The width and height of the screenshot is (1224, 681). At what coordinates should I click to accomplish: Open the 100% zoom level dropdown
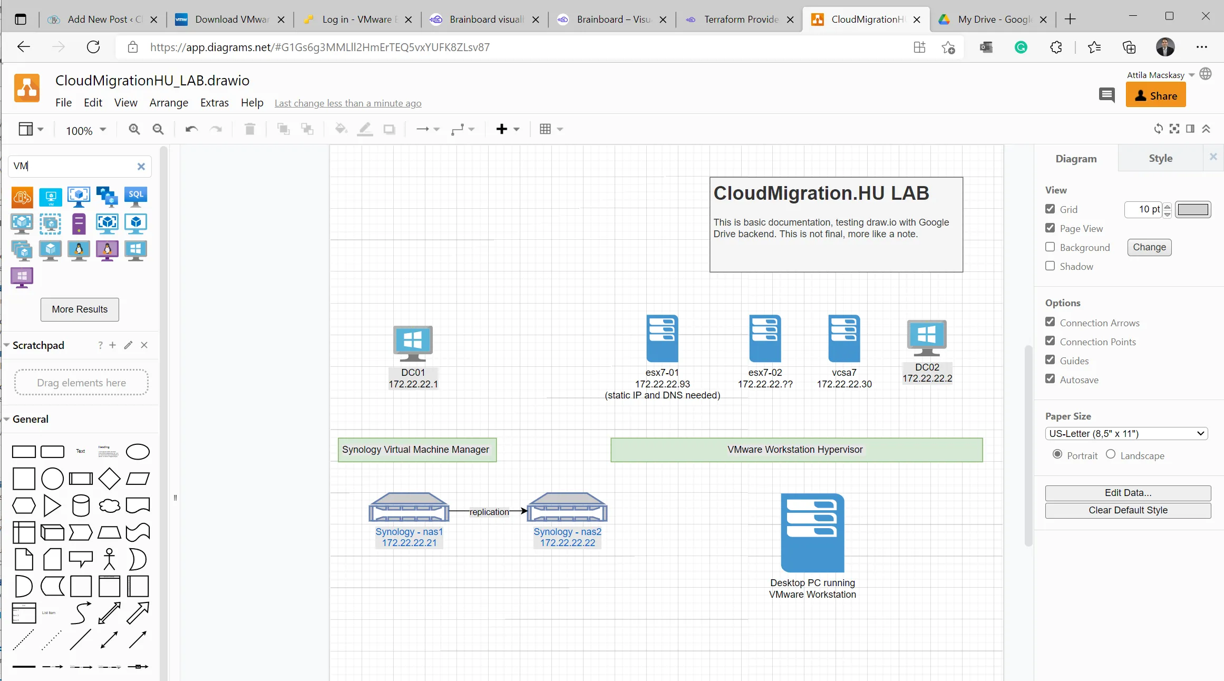[86, 130]
